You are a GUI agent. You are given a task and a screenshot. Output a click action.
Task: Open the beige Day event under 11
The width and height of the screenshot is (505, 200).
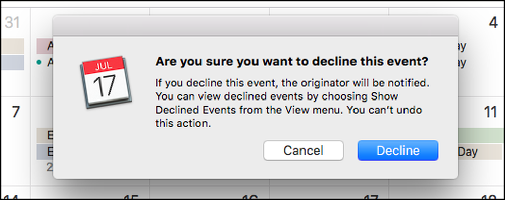tap(480, 152)
